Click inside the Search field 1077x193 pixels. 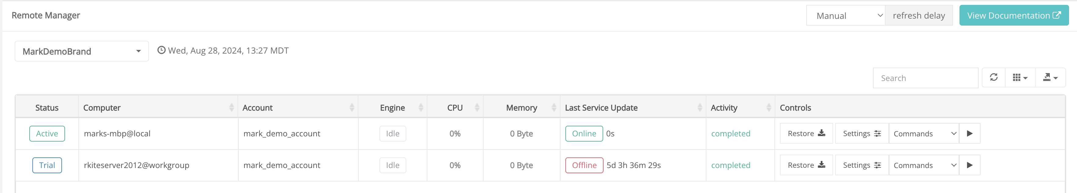[926, 78]
